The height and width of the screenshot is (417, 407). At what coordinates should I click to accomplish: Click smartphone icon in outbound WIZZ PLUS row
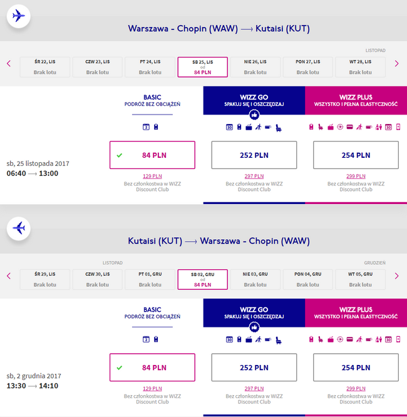(398, 128)
